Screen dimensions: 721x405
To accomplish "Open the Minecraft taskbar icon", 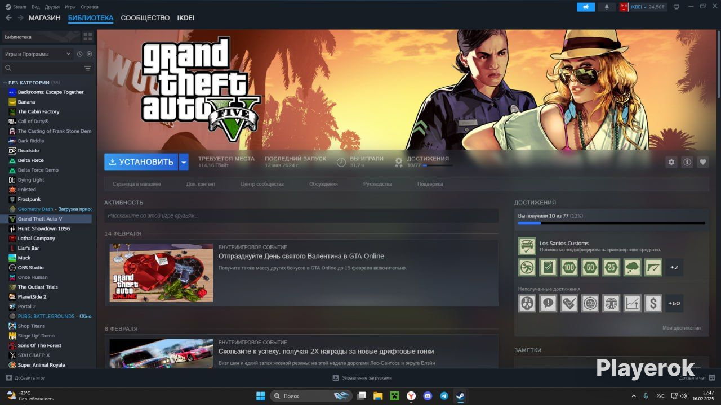I will click(x=395, y=396).
